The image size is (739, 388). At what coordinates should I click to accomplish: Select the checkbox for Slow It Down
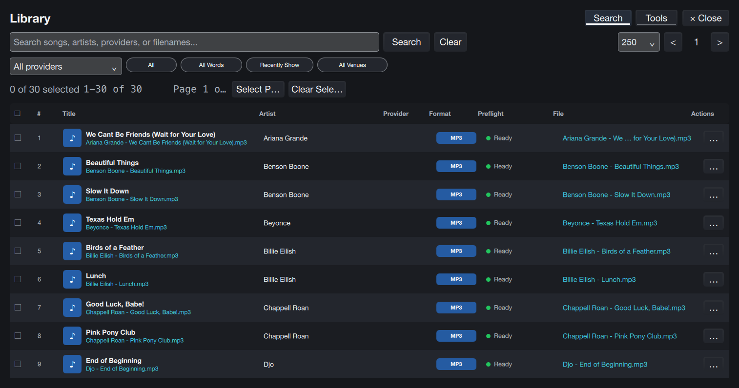[18, 194]
